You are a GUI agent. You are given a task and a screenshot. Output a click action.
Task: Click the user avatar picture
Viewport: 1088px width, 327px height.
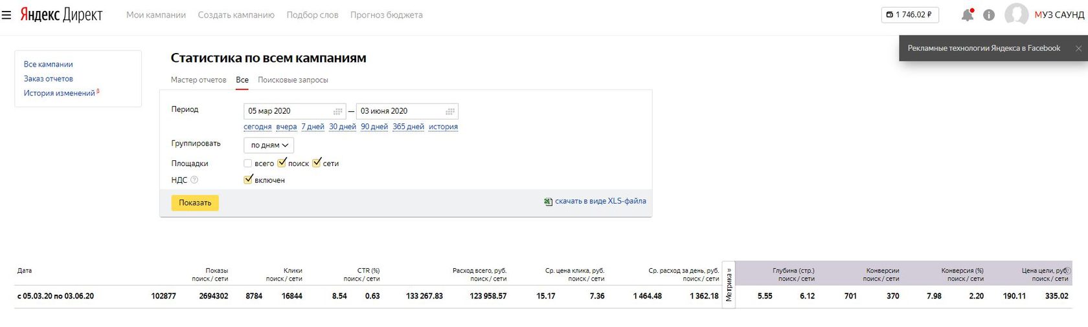tap(1016, 15)
